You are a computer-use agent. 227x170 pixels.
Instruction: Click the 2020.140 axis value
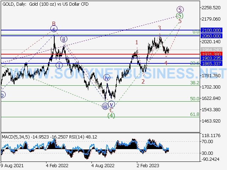point(211,42)
